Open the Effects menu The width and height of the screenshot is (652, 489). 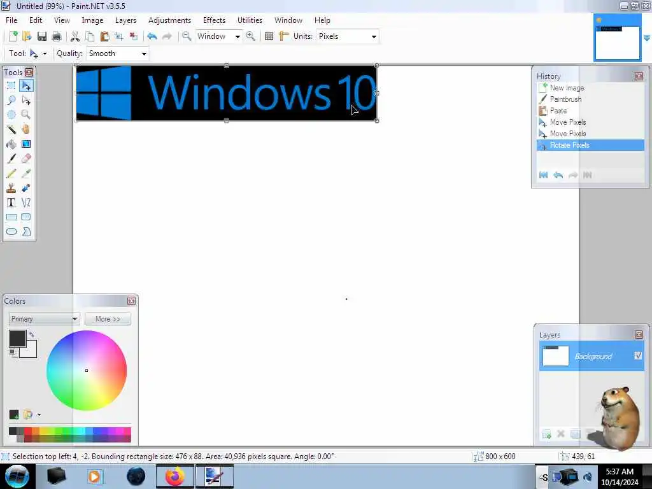(x=214, y=20)
